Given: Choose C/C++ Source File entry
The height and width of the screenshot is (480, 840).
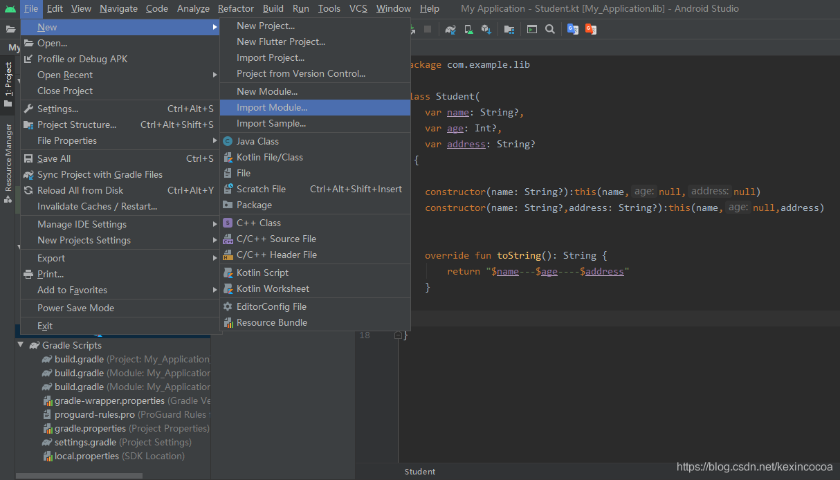Looking at the screenshot, I should (316, 239).
